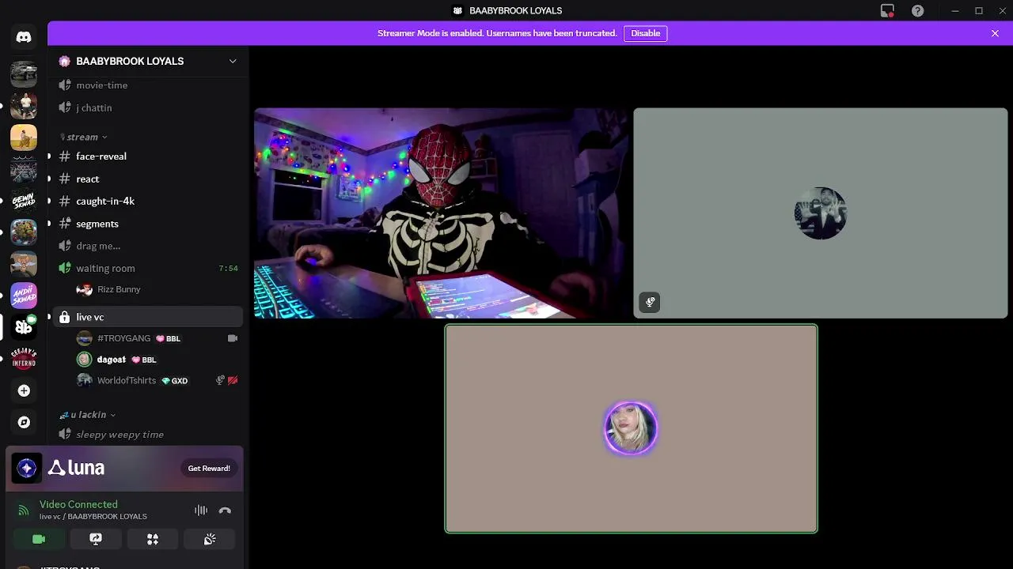This screenshot has height=569, width=1013.
Task: Open the brain artwork server icon
Action: tap(24, 232)
